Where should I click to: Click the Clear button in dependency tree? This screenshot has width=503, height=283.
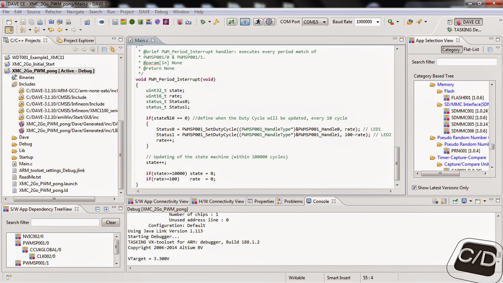click(x=111, y=222)
